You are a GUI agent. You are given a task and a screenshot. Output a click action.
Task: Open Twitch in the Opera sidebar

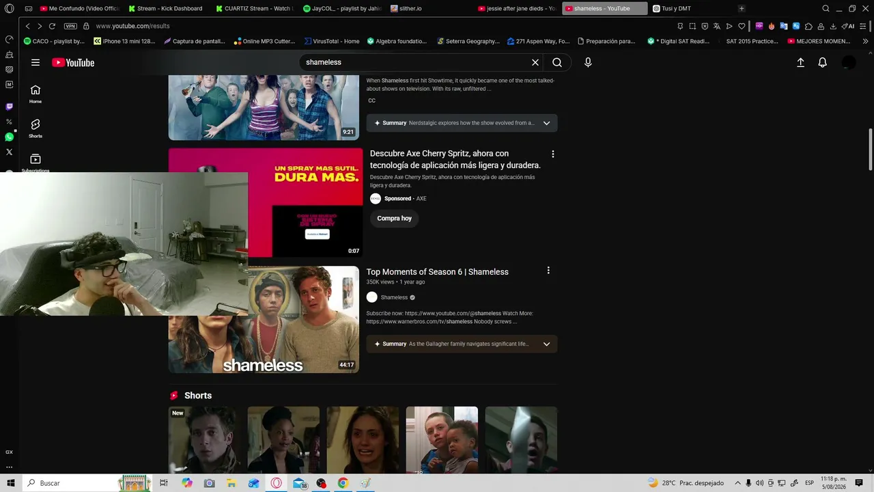coord(9,107)
